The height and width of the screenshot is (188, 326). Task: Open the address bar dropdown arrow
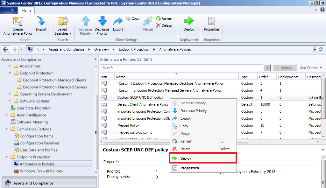tap(315, 49)
